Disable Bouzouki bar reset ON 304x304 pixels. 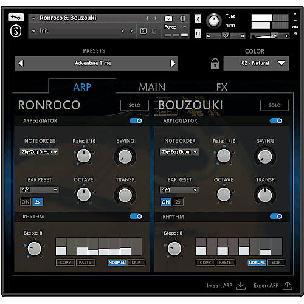click(x=165, y=202)
